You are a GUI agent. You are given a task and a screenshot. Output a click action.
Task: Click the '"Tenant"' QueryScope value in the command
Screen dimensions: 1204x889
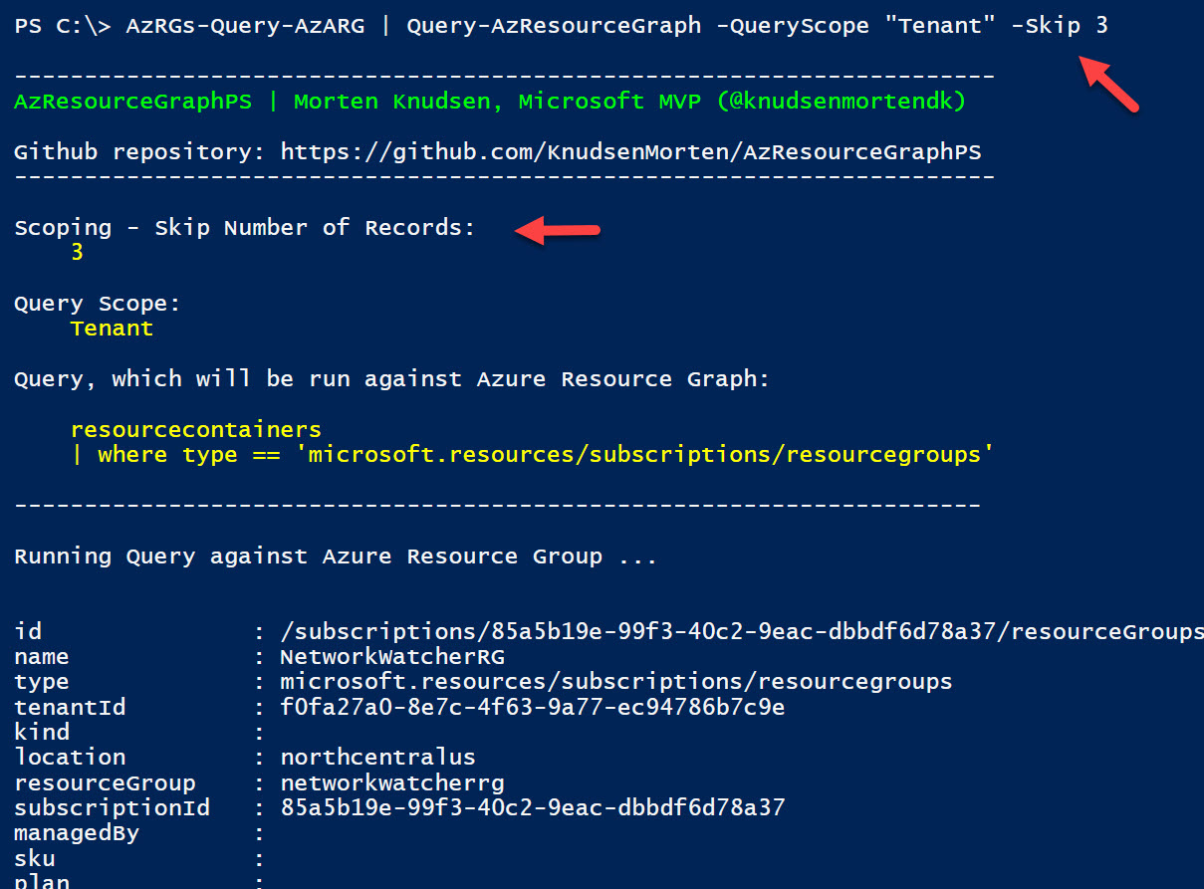coord(940,26)
